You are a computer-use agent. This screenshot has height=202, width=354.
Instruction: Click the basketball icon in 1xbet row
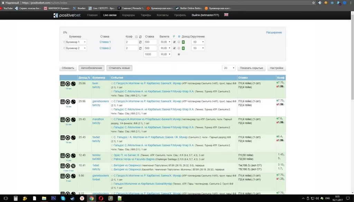pos(73,166)
